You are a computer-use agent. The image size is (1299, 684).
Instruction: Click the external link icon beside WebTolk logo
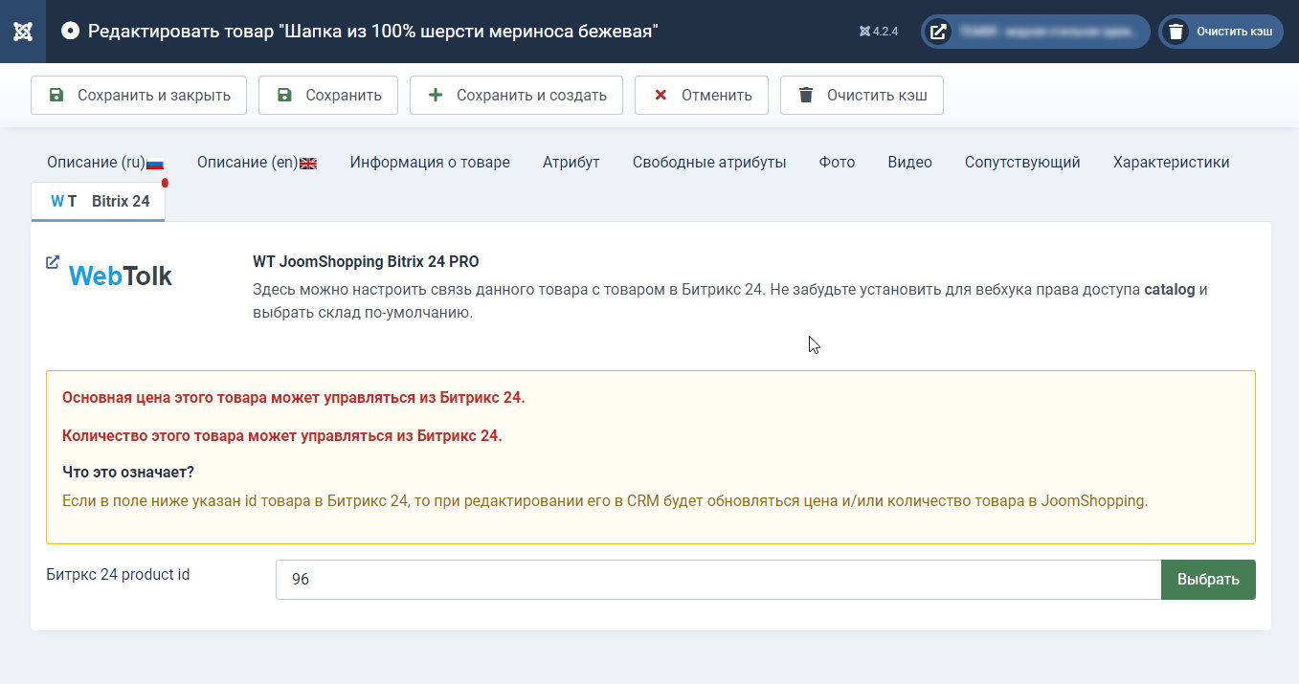(53, 262)
